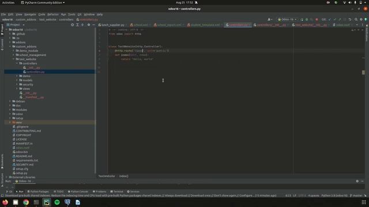Open the Odoo-16 run configuration dropdown
Image resolution: width=369 pixels, height=207 pixels.
pos(287,20)
